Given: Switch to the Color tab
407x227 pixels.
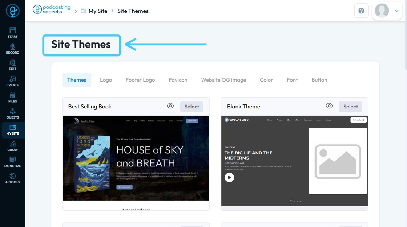Looking at the screenshot, I should [266, 80].
